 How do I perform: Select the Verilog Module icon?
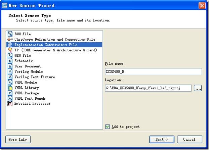[x=10, y=71]
